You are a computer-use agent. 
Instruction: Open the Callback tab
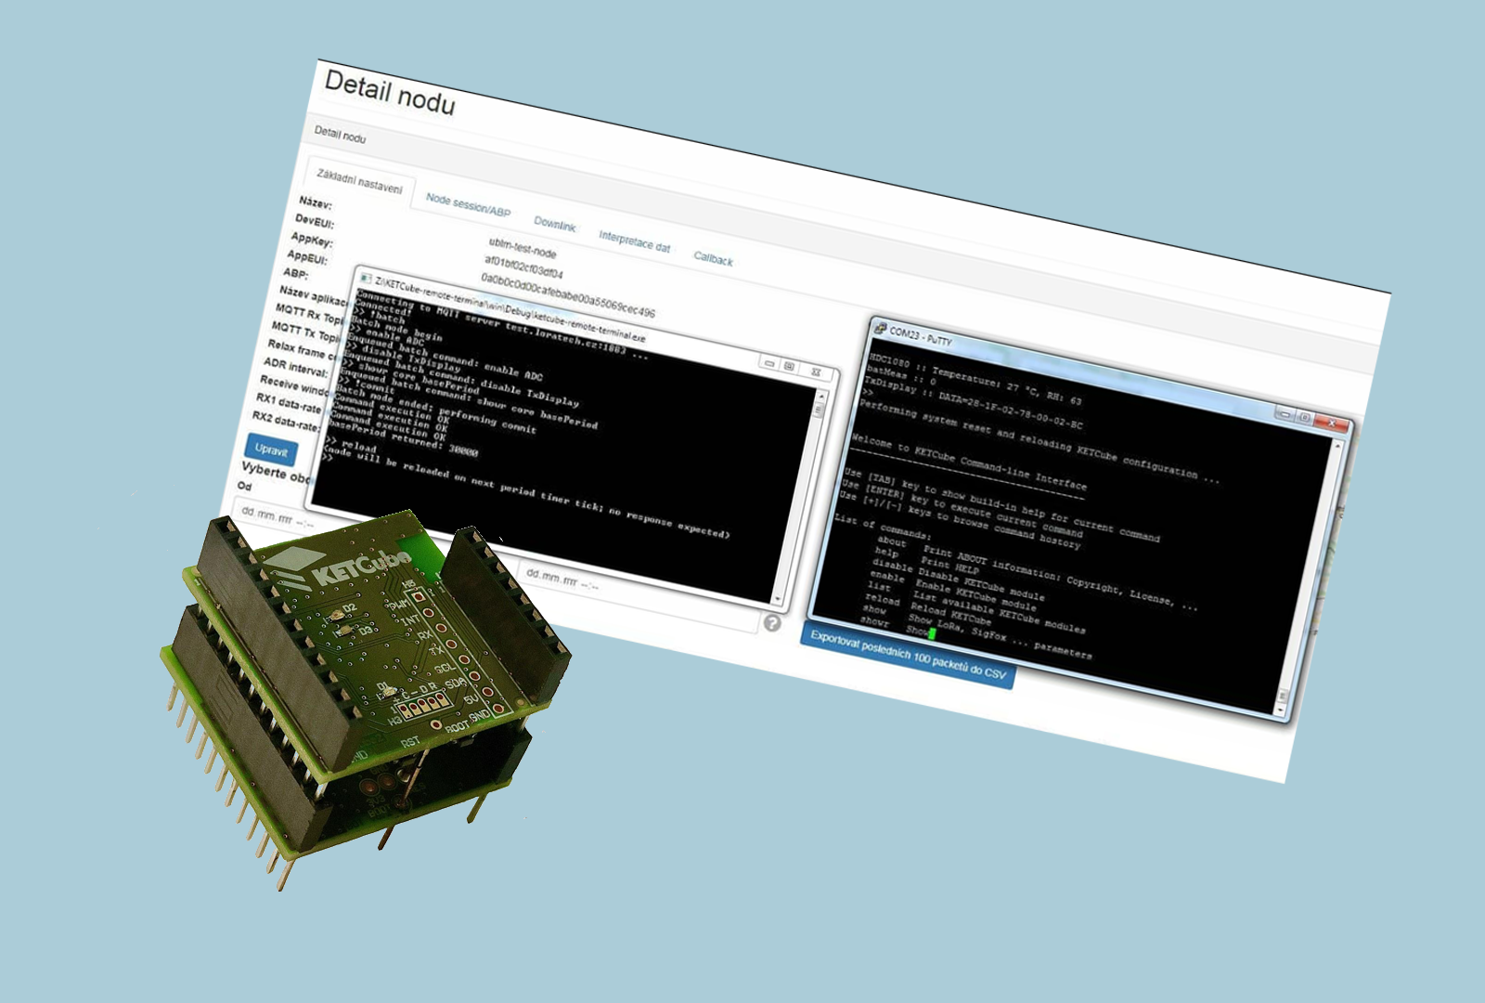click(x=713, y=259)
